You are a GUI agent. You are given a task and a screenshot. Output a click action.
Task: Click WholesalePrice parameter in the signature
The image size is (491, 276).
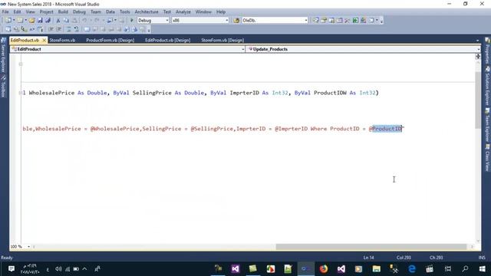(51, 93)
